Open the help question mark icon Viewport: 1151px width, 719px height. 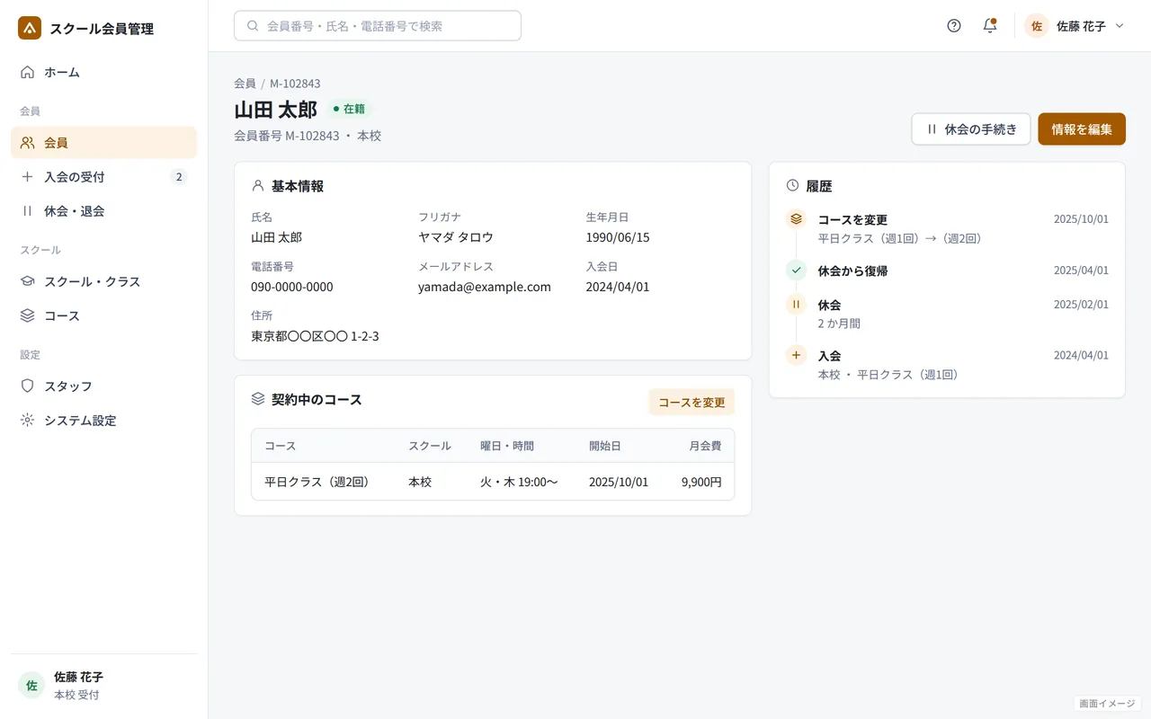pyautogui.click(x=954, y=26)
